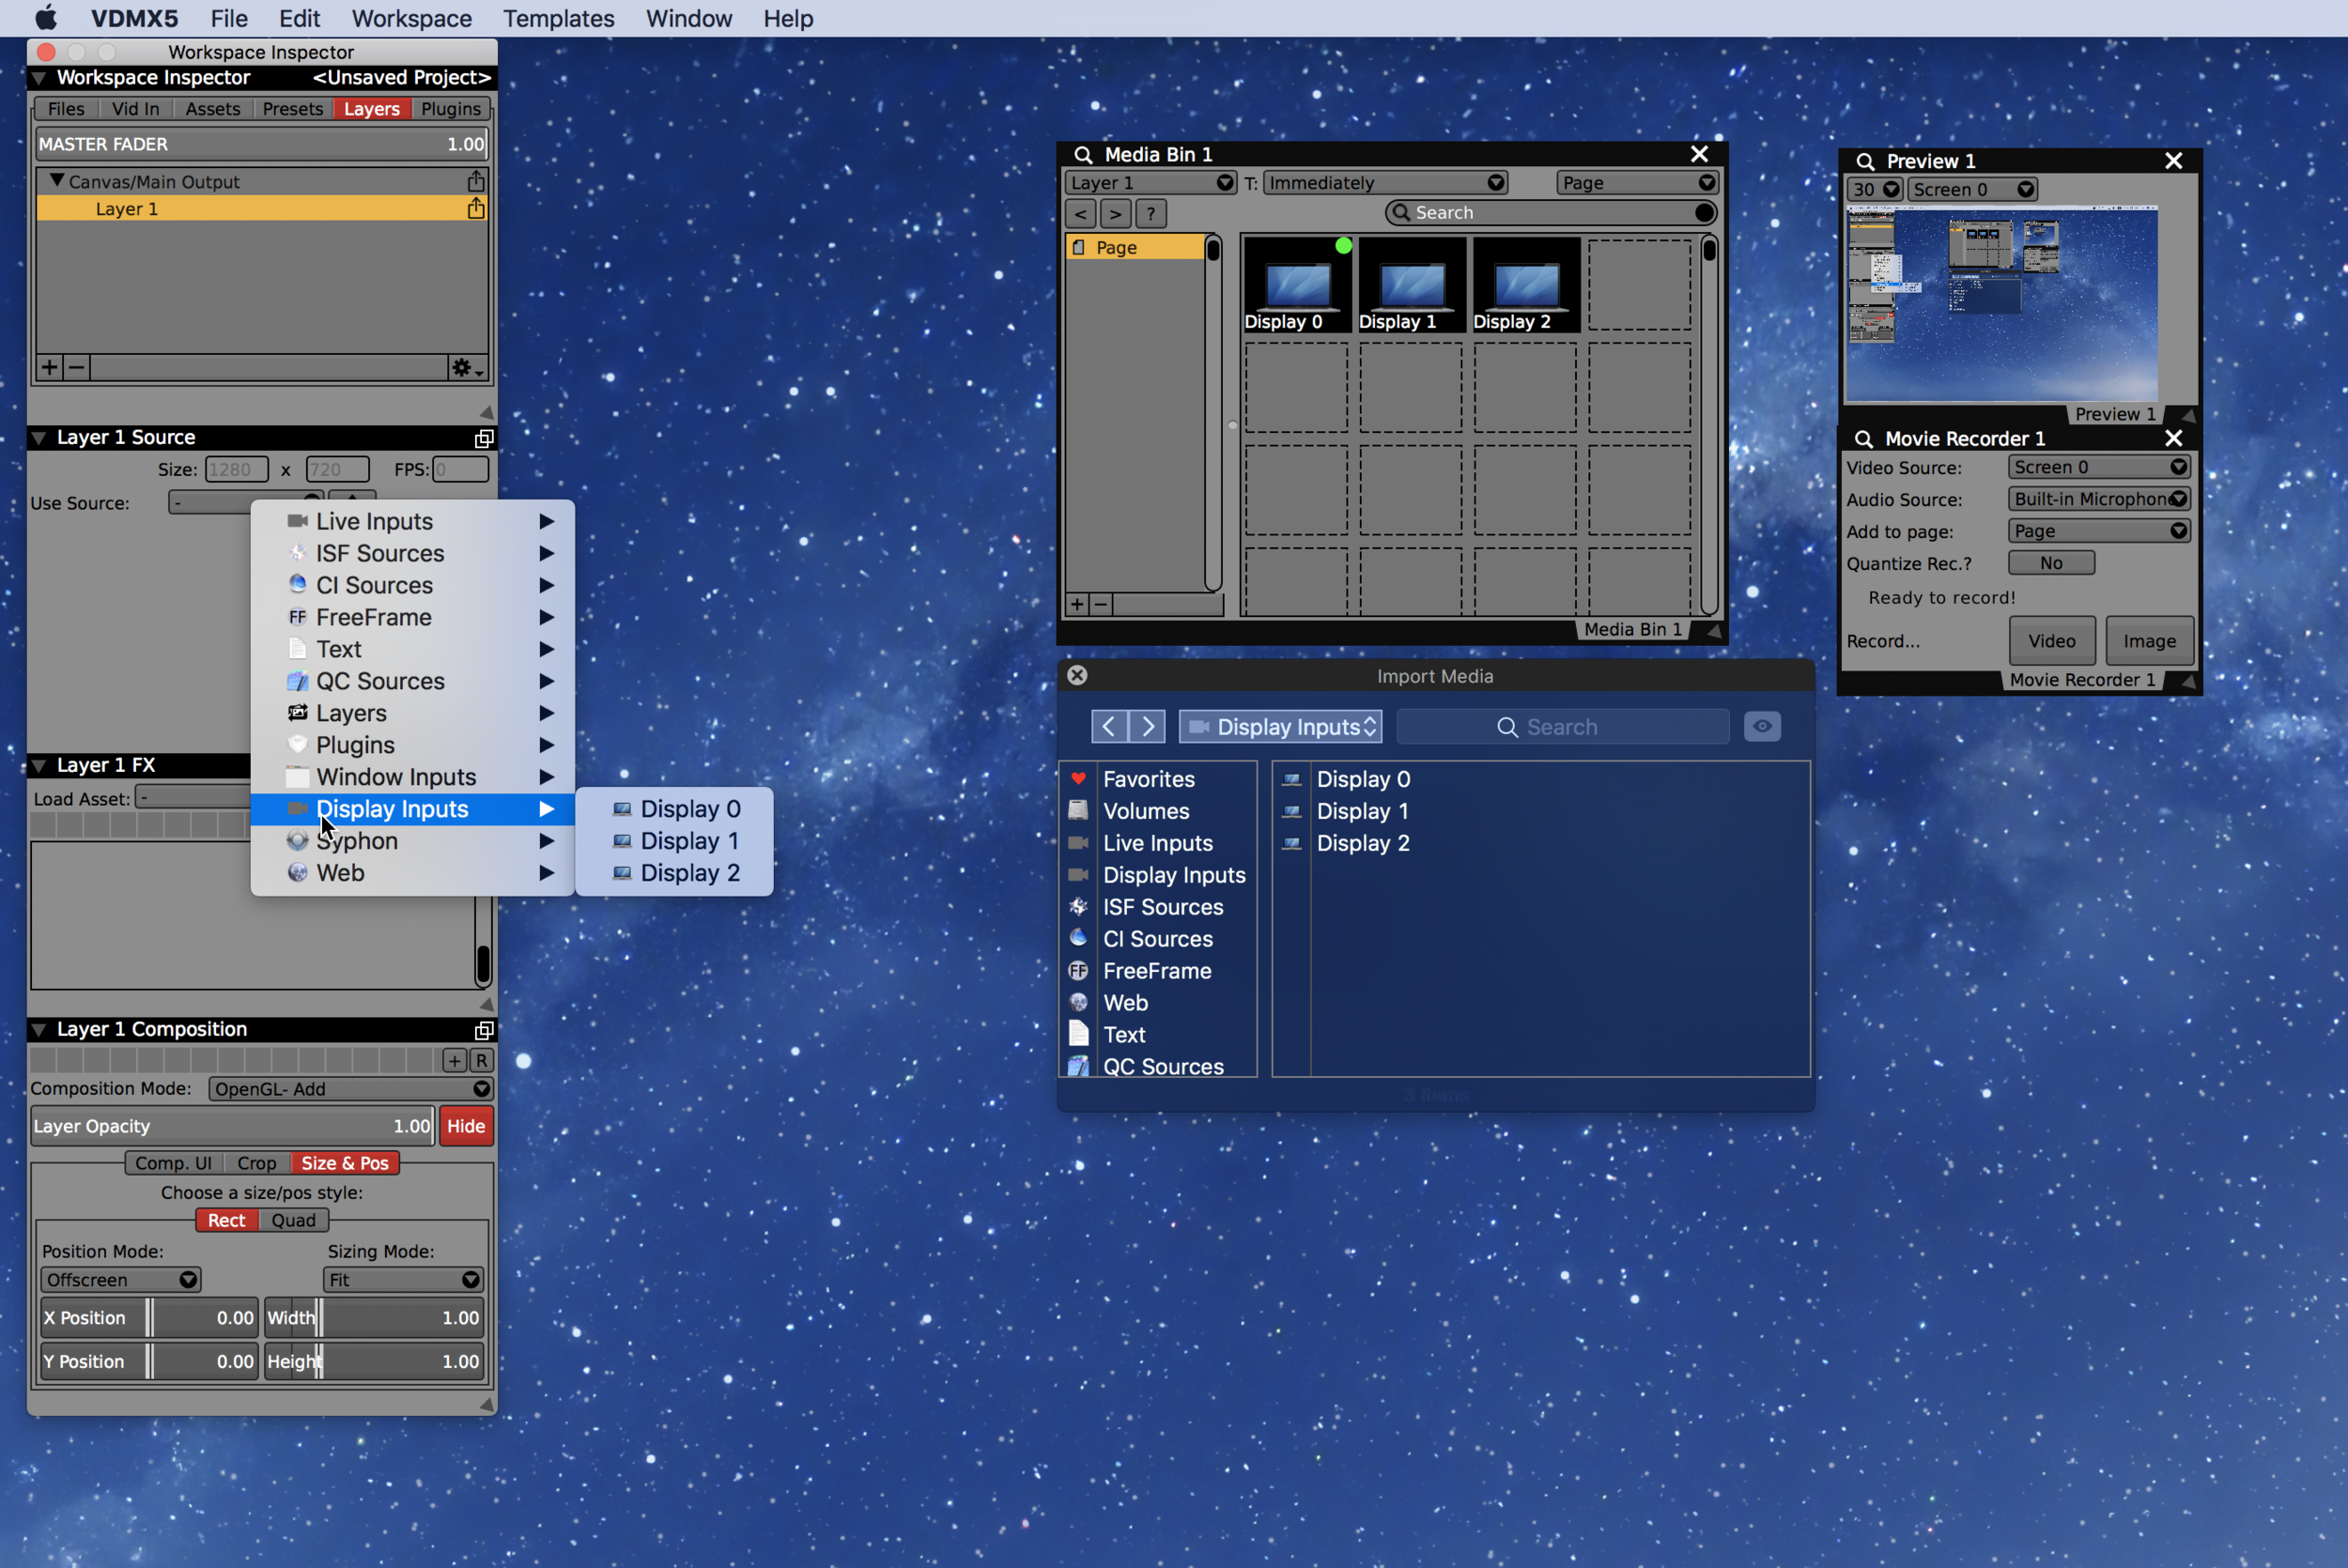Open Sizing Mode Fit dropdown
The height and width of the screenshot is (1568, 2348).
pyautogui.click(x=403, y=1280)
